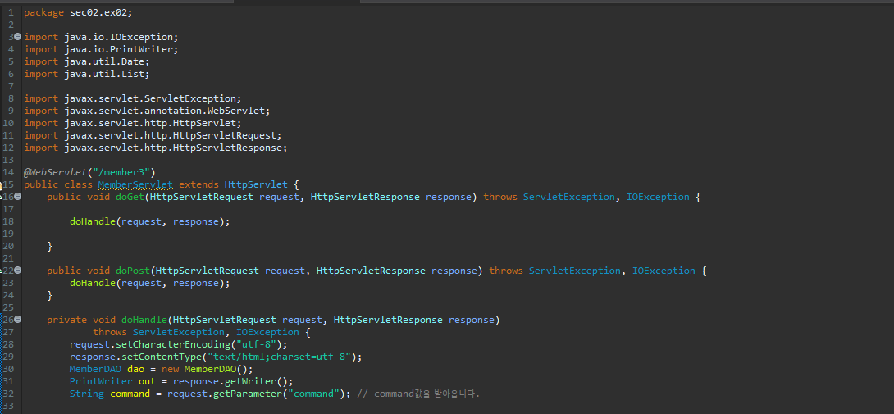Click the "text/html;charset=utf-8" string
Viewport: 894px width, 414px height.
click(x=279, y=357)
